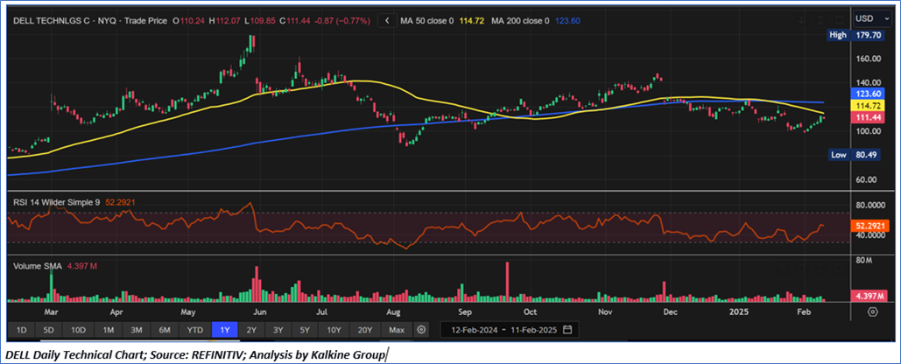This screenshot has width=901, height=364.
Task: Click the blue 123.60 MA 200 axis label
Action: tap(870, 94)
